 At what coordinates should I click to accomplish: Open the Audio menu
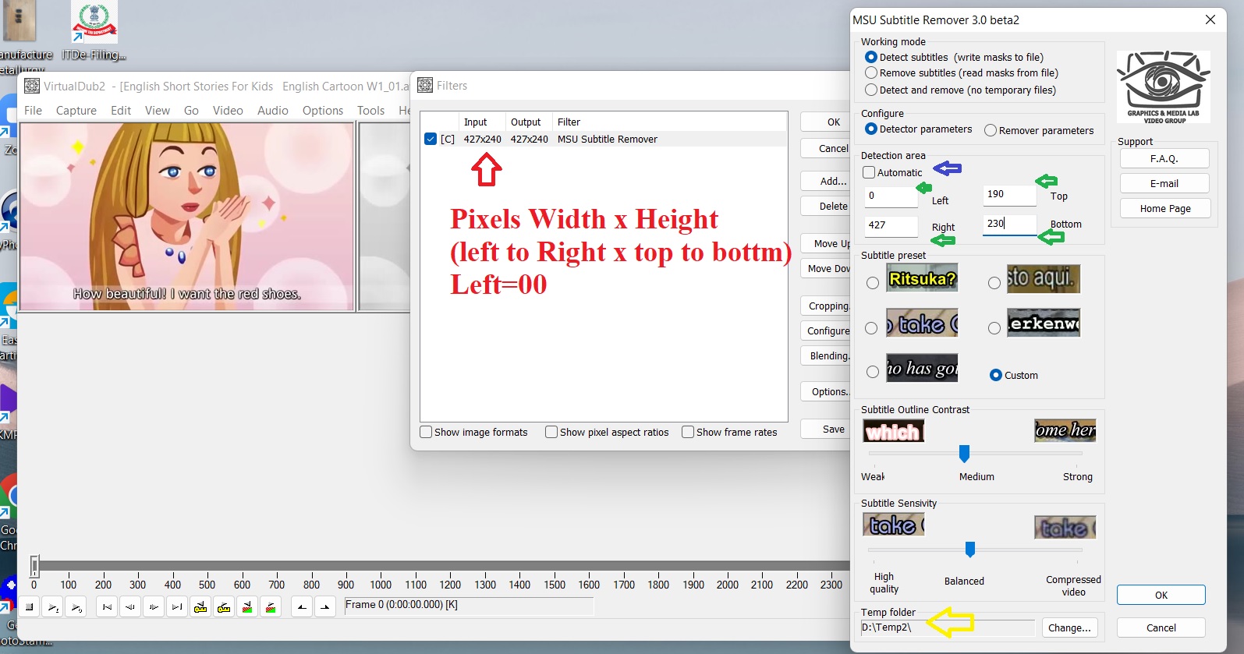[x=273, y=111]
